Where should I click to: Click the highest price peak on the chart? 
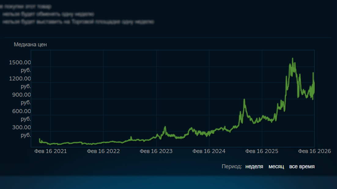pyautogui.click(x=293, y=59)
